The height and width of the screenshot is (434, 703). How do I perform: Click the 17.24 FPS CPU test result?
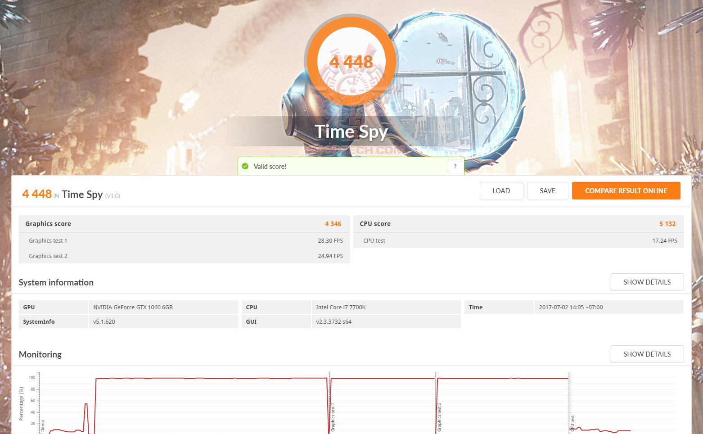pyautogui.click(x=665, y=240)
